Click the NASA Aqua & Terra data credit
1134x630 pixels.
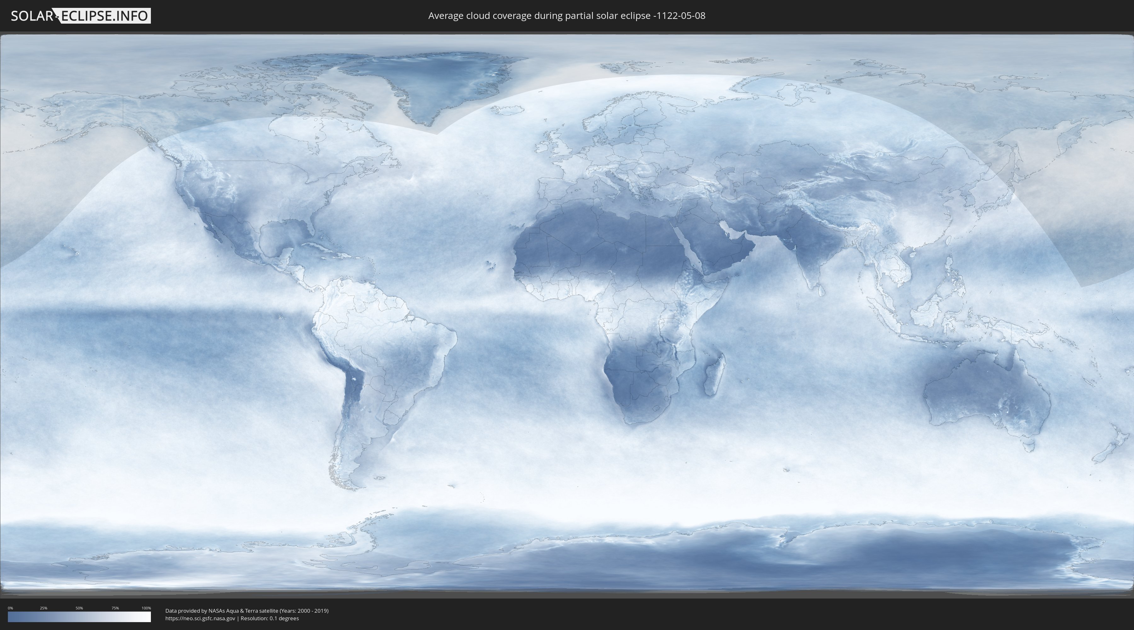click(247, 611)
